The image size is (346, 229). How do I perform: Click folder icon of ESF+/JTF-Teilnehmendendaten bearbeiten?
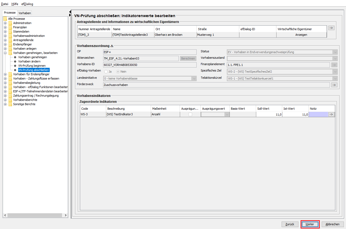point(10,91)
